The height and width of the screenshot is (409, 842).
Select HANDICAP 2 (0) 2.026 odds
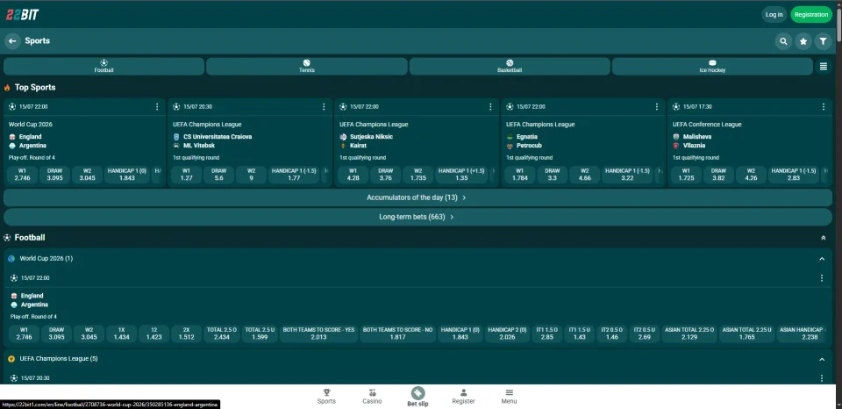click(508, 334)
